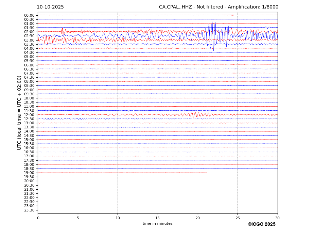Click the vertical UTC local time axis label
Screen dimensions: 315x237
20,112
